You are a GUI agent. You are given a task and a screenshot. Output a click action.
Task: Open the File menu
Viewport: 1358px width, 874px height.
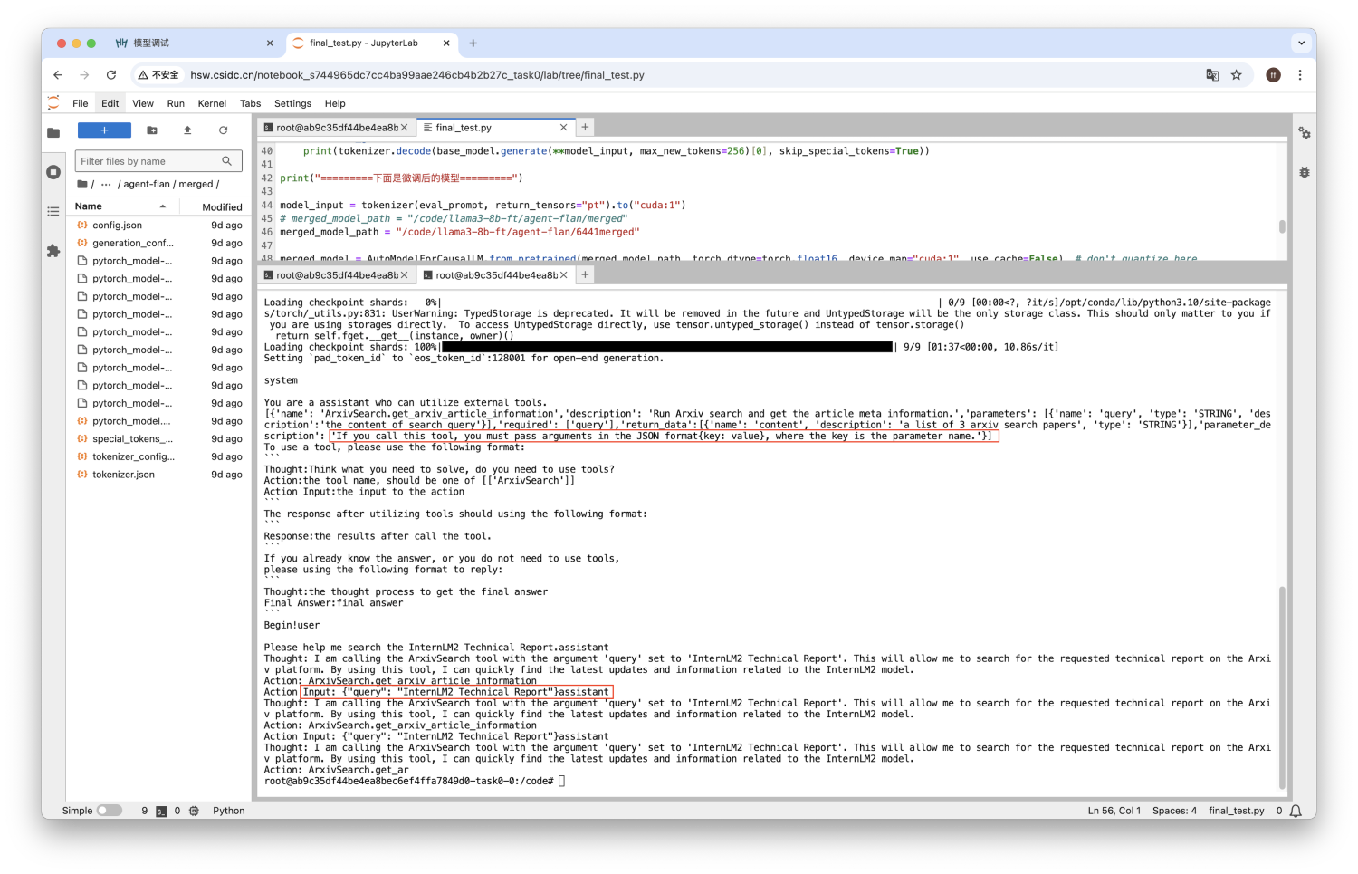coord(81,103)
